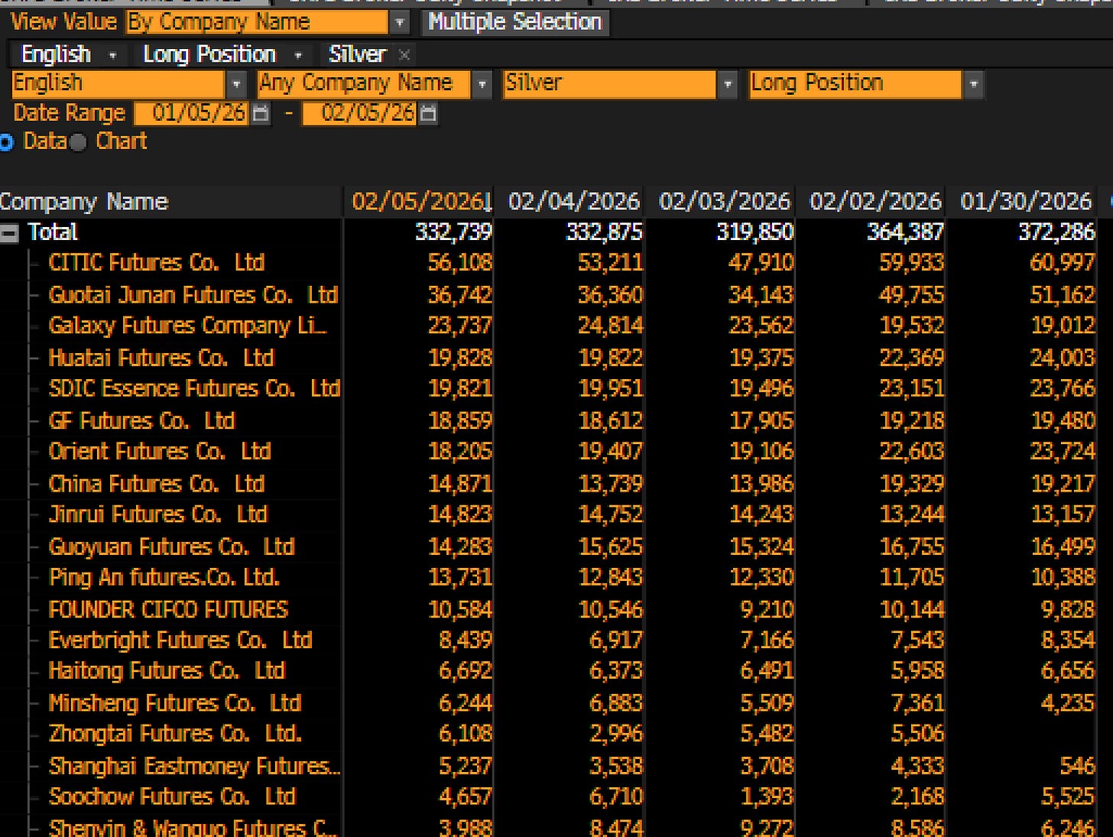Click Orient Futures' 02/03 value 19,106

click(761, 451)
